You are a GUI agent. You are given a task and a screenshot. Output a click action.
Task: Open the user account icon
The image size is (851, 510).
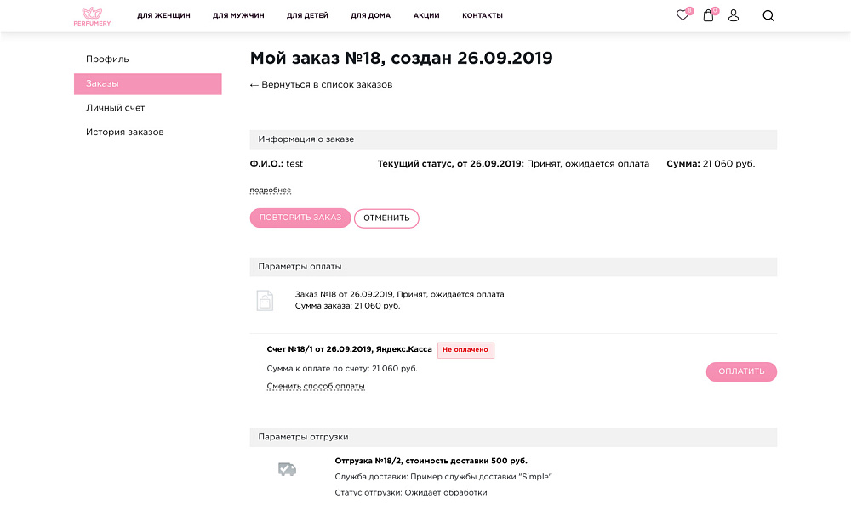tap(733, 15)
